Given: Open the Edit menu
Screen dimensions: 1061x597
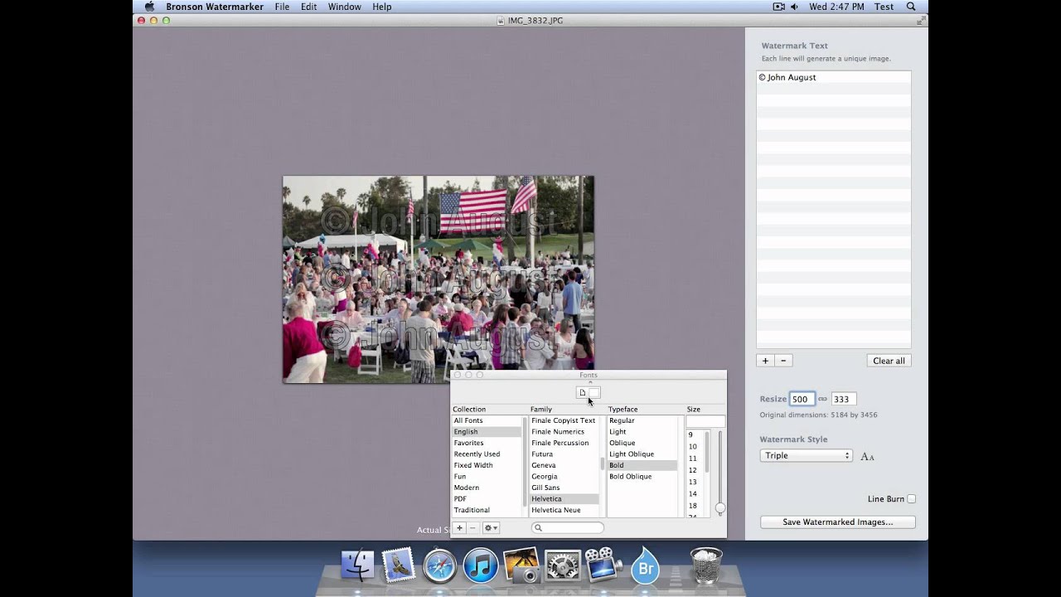Looking at the screenshot, I should [309, 7].
